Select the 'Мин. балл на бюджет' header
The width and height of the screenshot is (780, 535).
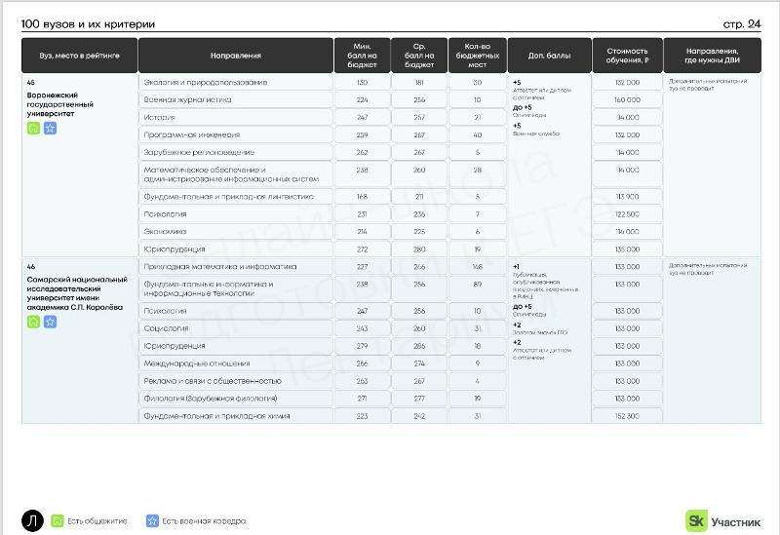(362, 56)
